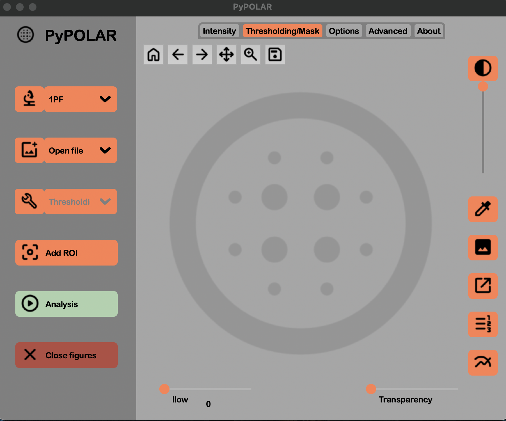Close the PyPOLAR window
506x421 pixels.
point(7,7)
